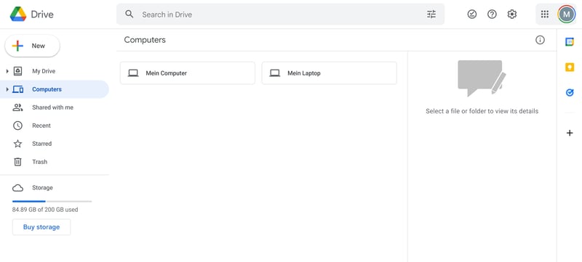Open the offline ready status icon
Screen dimensions: 582x262
click(x=471, y=15)
